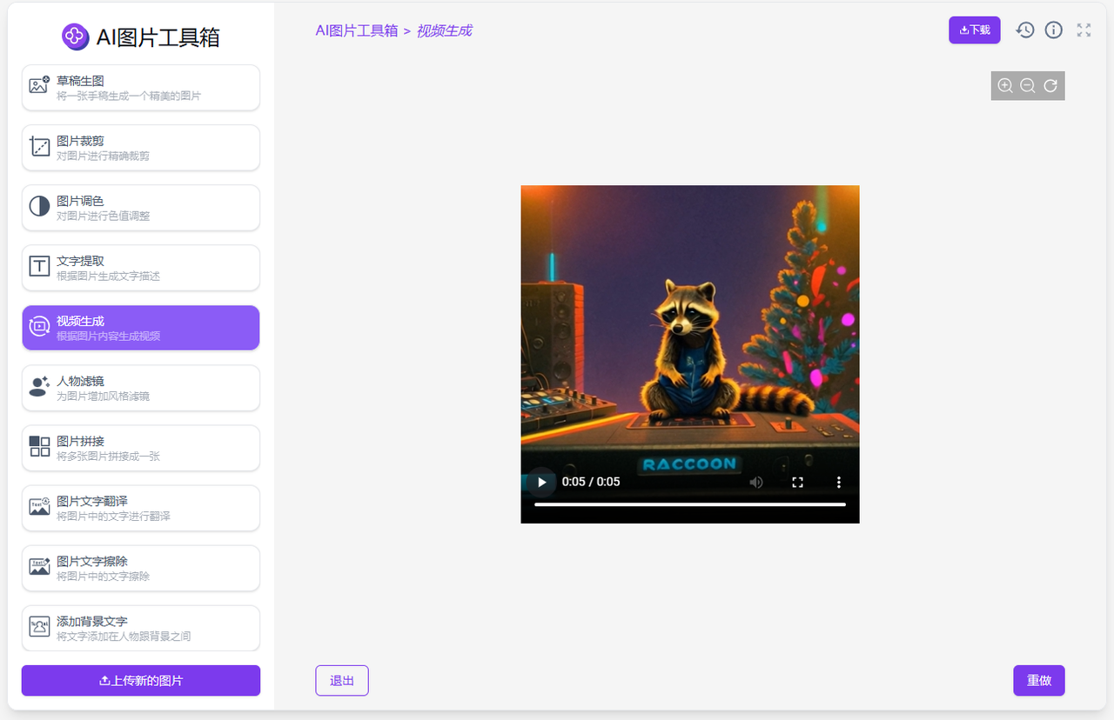Screen dimensions: 1114x720
Task: Open the history clock icon
Action: tap(1025, 30)
